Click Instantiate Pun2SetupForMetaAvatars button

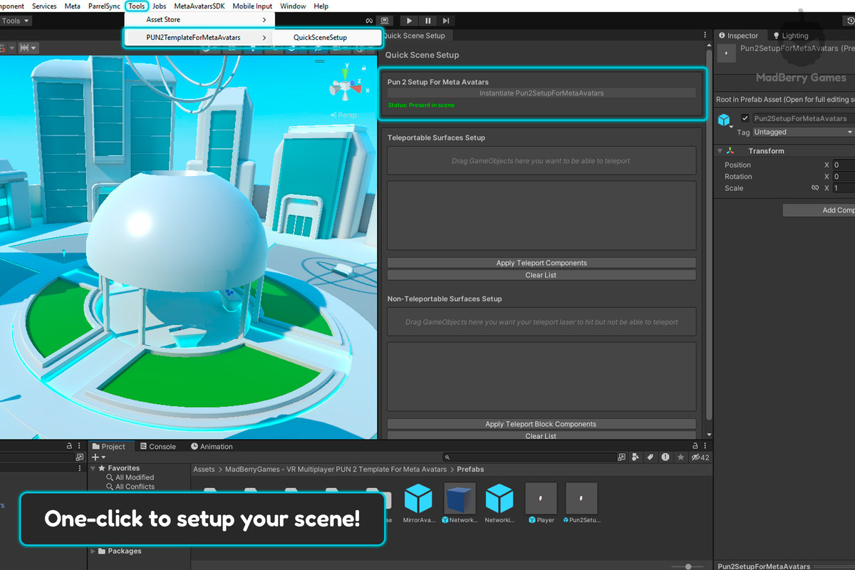click(x=541, y=93)
